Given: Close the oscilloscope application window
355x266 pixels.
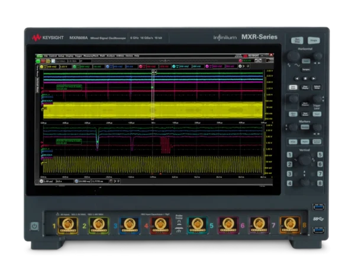Looking at the screenshot, I should [x=271, y=55].
